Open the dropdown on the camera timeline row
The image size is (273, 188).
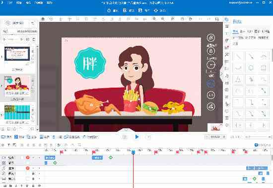point(33,158)
